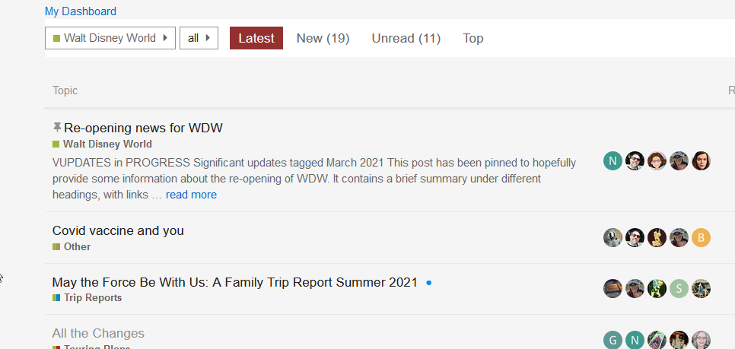The width and height of the screenshot is (735, 349).
Task: Show the Unread (11) topics tab
Action: tap(406, 38)
